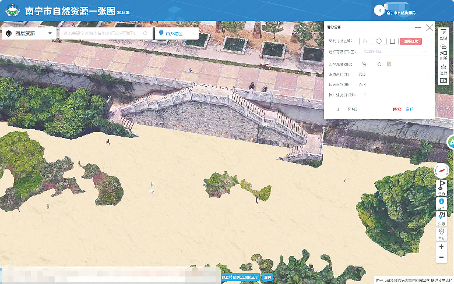Select the circle draw shape option
Viewport: 454px width, 284px height.
point(379,41)
